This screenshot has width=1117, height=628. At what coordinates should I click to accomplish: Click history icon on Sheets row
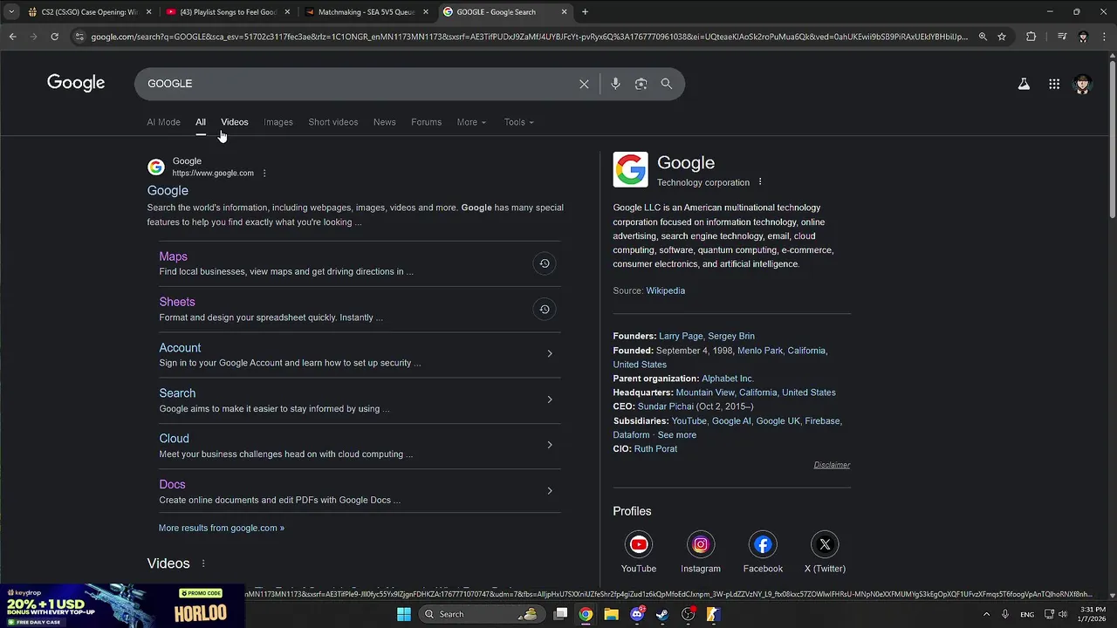coord(545,309)
